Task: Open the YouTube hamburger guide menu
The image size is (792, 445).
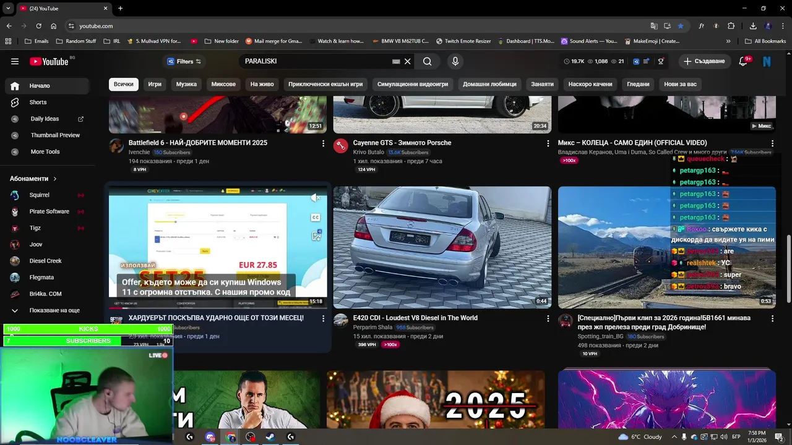Action: tap(15, 61)
